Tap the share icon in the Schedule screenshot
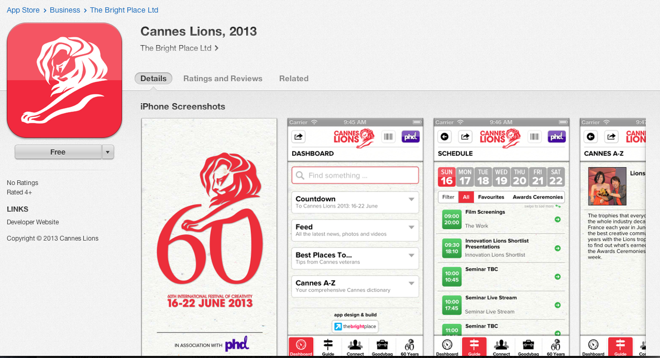660x358 pixels. coord(465,137)
